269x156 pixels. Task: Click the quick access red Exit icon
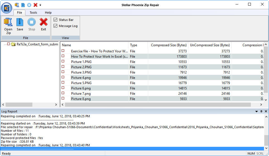coord(35,5)
